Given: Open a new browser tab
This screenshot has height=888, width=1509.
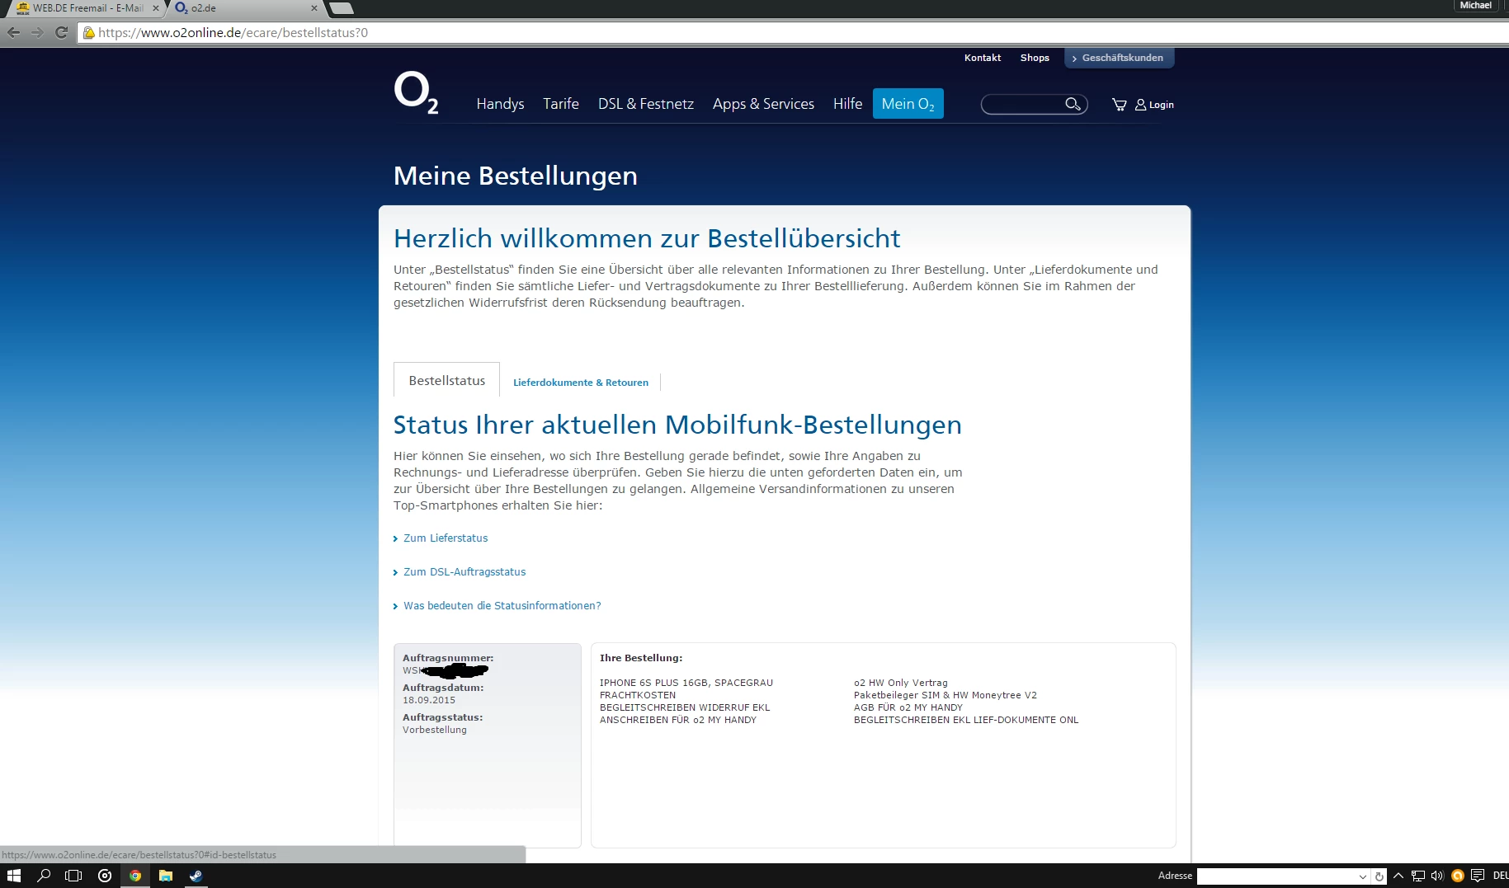Looking at the screenshot, I should (341, 8).
